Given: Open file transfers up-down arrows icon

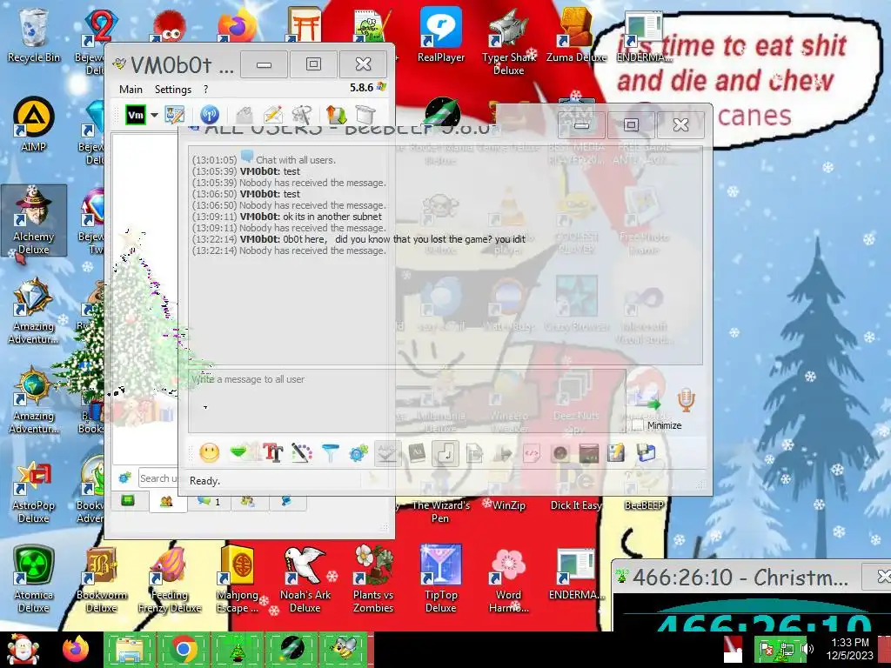Looking at the screenshot, I should coord(337,115).
